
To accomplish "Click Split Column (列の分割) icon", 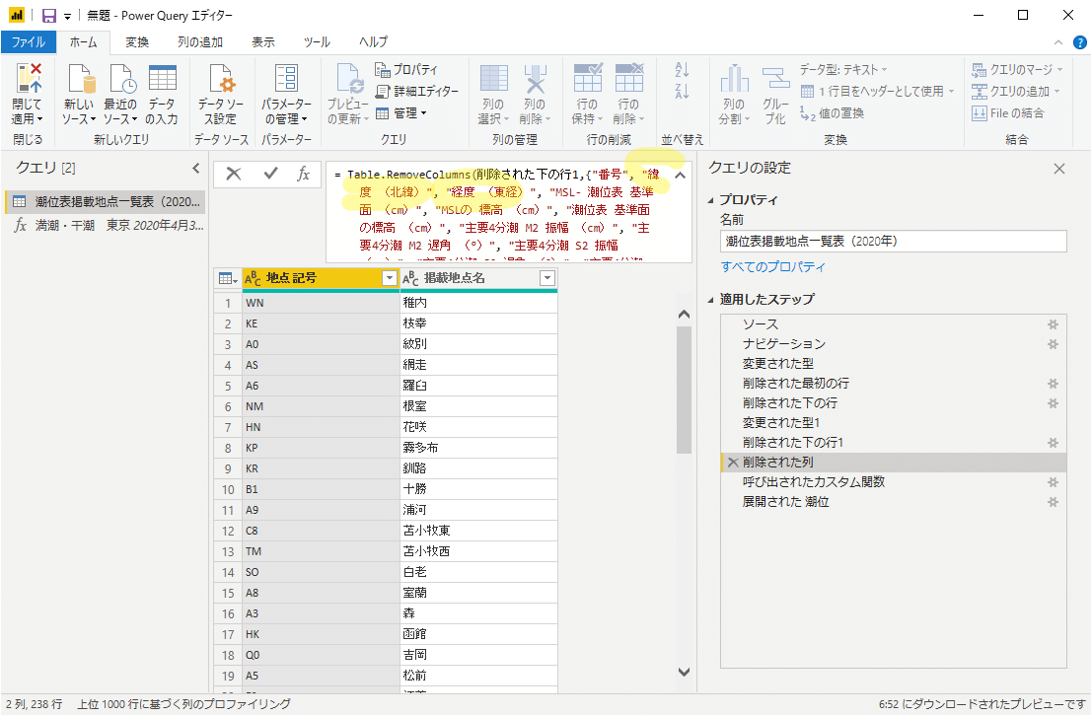I will pos(734,78).
